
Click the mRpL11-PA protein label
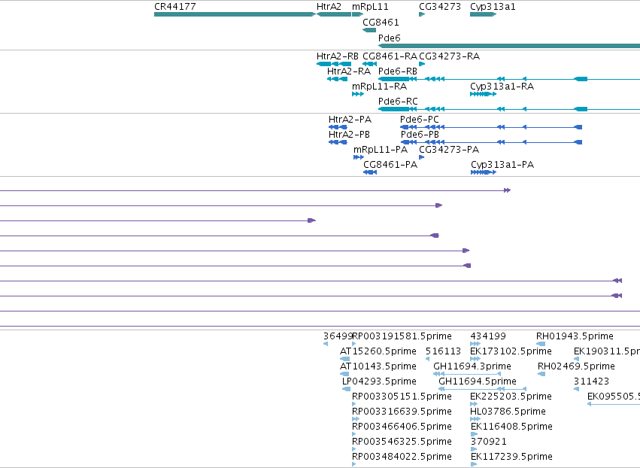click(x=381, y=150)
